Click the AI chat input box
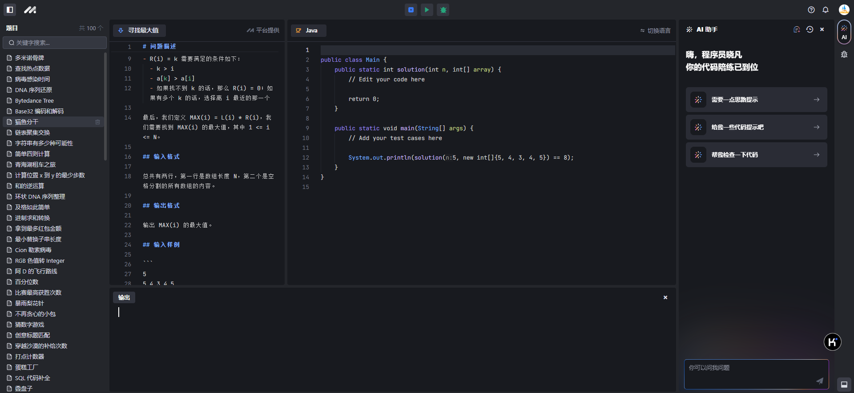This screenshot has width=854, height=393. pos(756,374)
